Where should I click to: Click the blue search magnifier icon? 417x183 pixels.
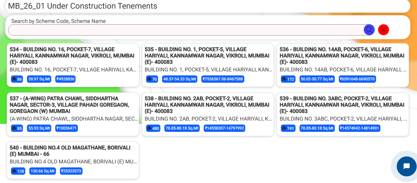tap(369, 30)
